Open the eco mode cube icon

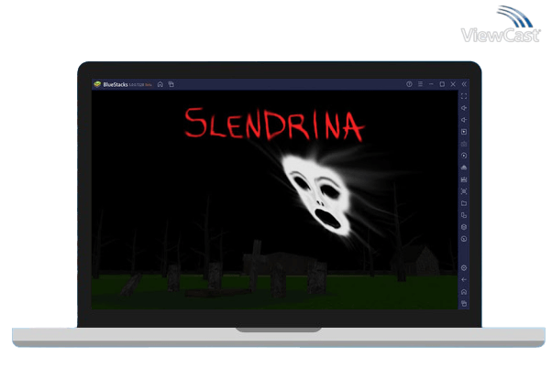tap(464, 227)
